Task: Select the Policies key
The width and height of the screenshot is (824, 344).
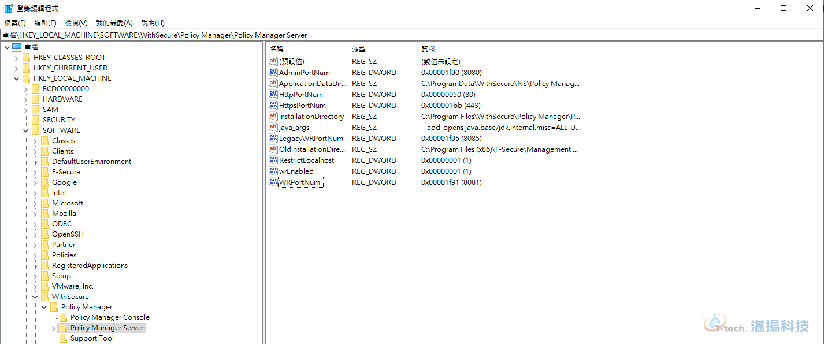Action: pos(64,255)
